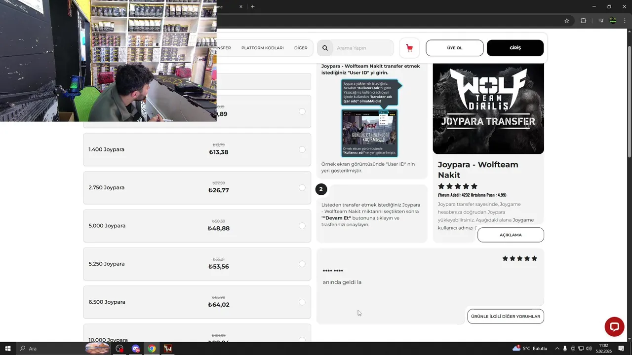This screenshot has width=632, height=355.
Task: Open the red shopping cart
Action: tap(409, 48)
